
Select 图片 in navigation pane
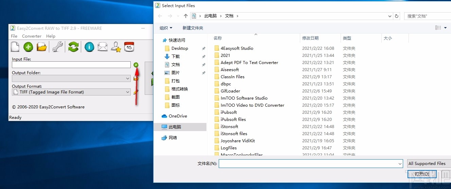[x=176, y=73]
